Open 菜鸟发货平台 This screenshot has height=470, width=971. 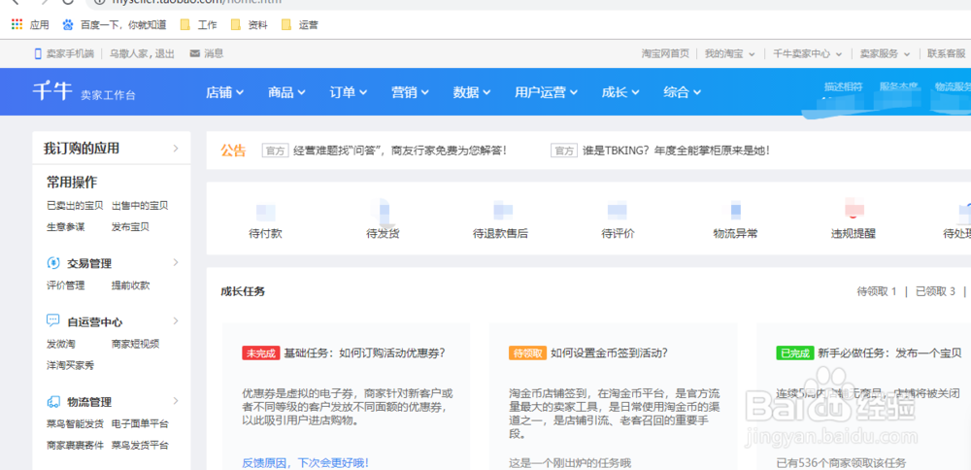click(140, 445)
